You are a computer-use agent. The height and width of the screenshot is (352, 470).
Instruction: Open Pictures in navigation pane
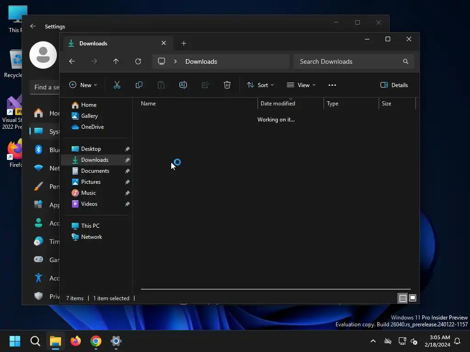tap(91, 182)
